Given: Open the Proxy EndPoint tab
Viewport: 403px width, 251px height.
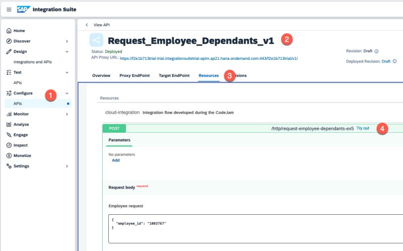Looking at the screenshot, I should click(x=135, y=76).
